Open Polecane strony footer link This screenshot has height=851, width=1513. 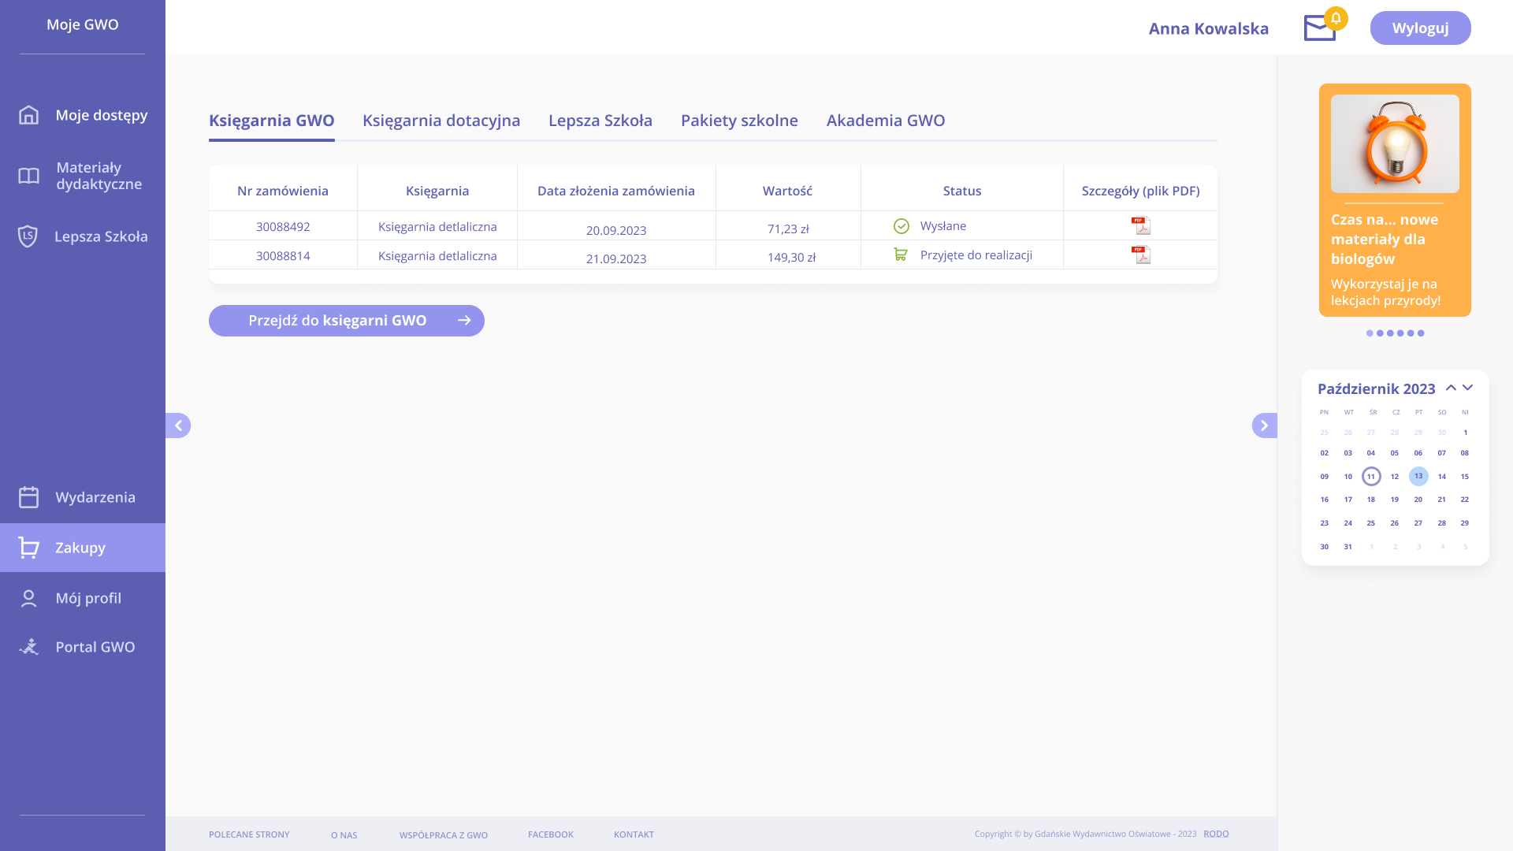tap(249, 834)
